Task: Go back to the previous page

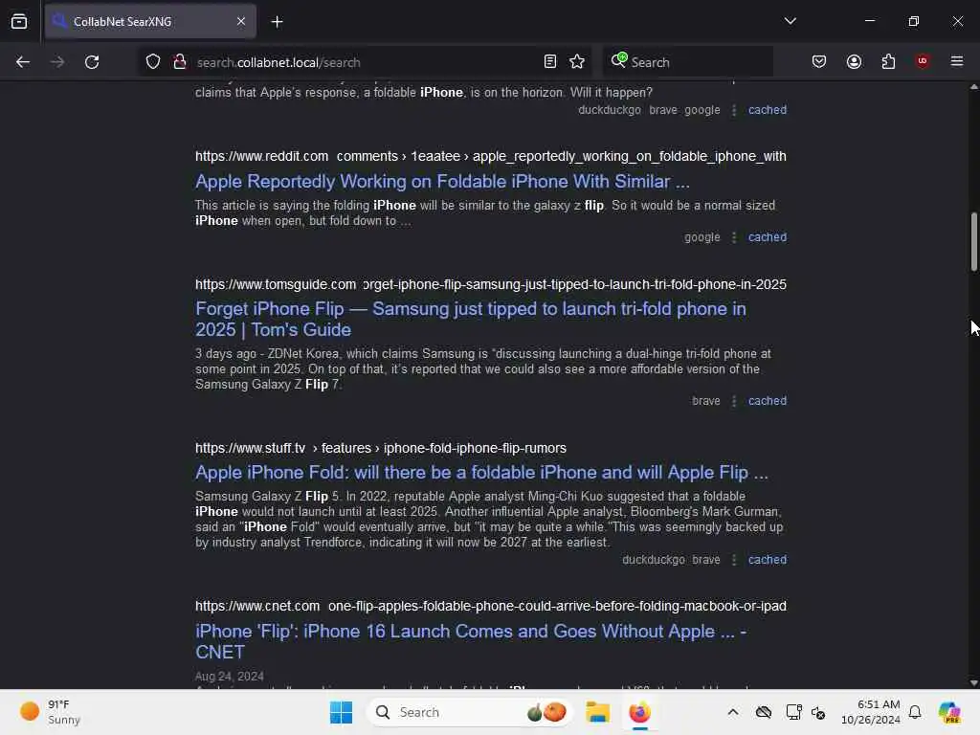Action: (x=23, y=62)
